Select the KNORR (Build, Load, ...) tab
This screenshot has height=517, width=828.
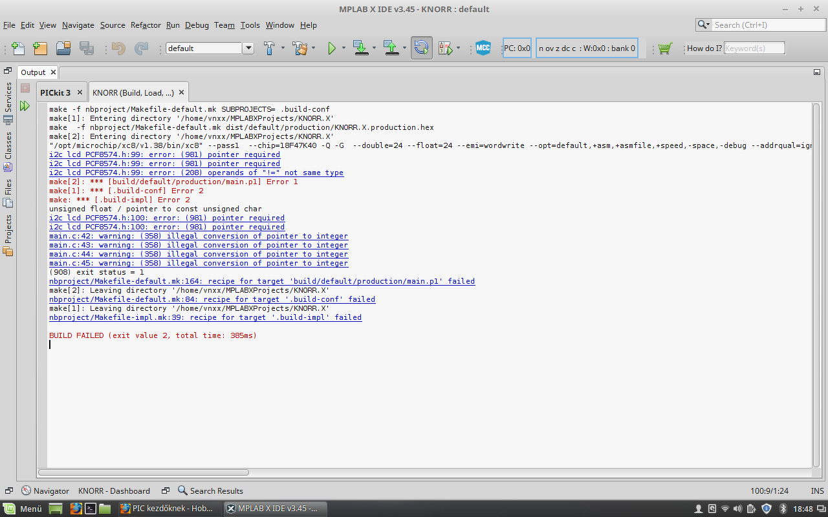(x=133, y=93)
